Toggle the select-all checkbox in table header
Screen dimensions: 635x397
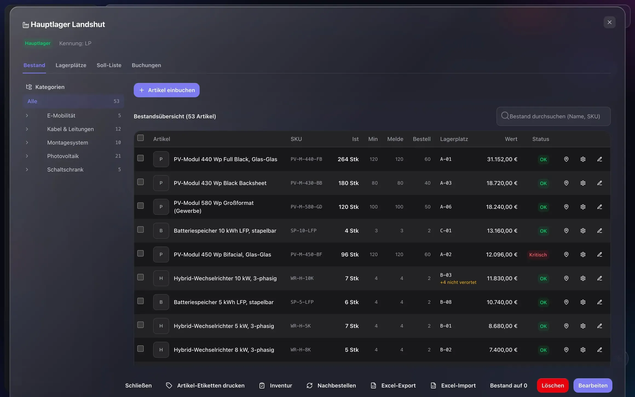[x=140, y=138]
